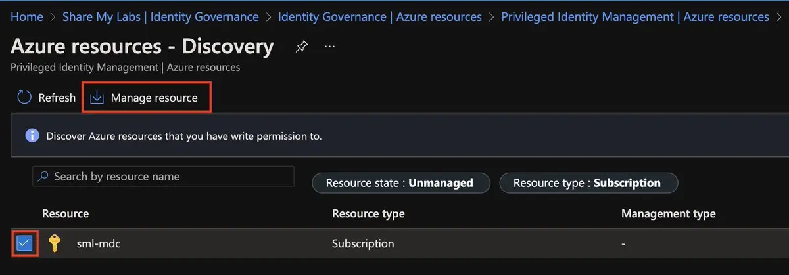
Task: Uncheck the sml-mdc row checkbox
Action: coord(24,243)
